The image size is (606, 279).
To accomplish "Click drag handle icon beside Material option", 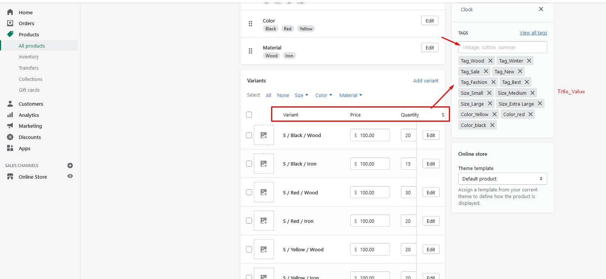I will 250,51.
